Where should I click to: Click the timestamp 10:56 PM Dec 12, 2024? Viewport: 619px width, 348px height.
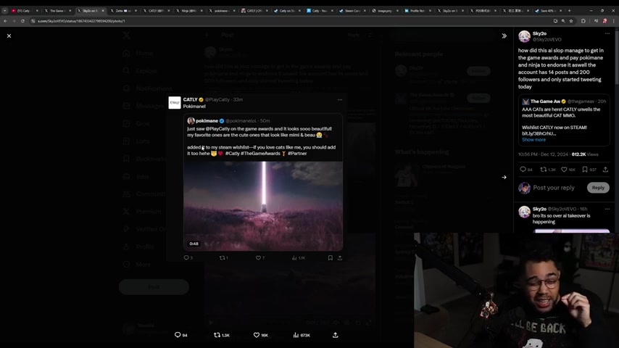[543, 154]
